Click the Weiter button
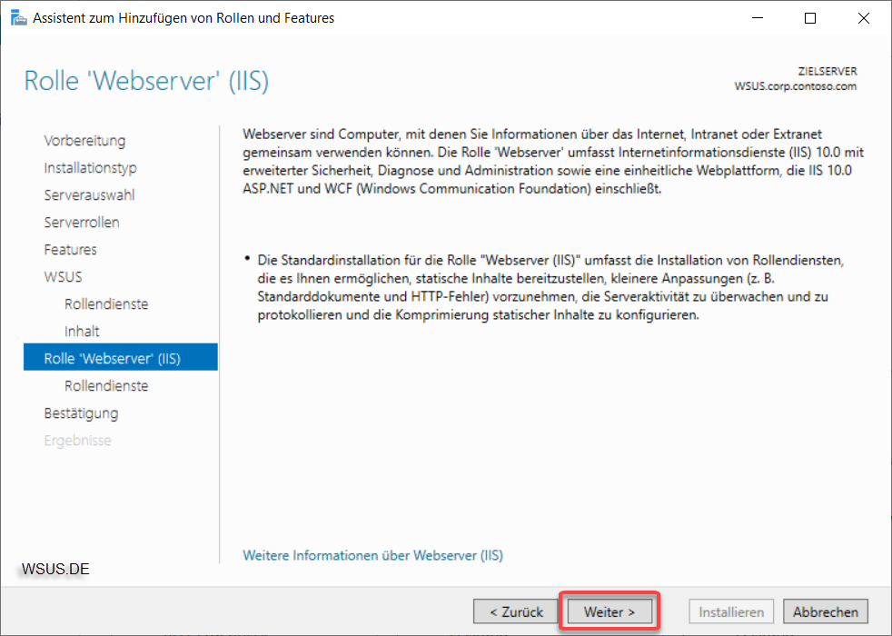This screenshot has width=892, height=636. point(610,612)
